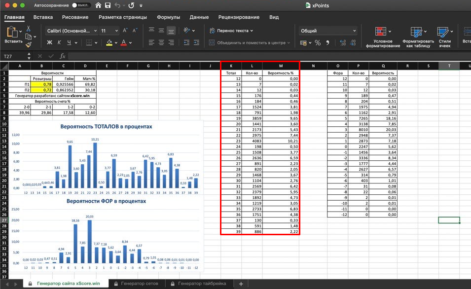Click the Center horizontally icon
This screenshot has width=471, height=289.
point(161,42)
